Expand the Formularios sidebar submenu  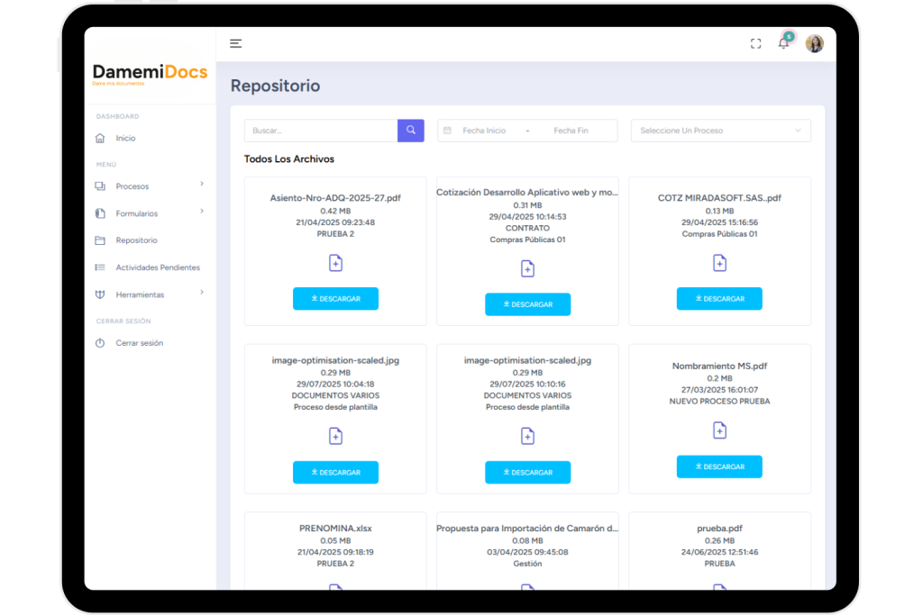(x=150, y=213)
